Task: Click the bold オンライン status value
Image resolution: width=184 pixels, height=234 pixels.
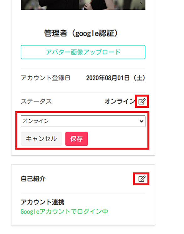Action: (120, 101)
